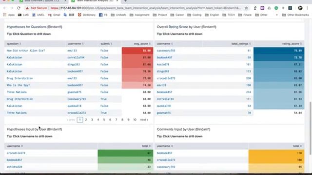Sort by rating_score column header
This screenshot has width=312, height=175.
click(292, 44)
